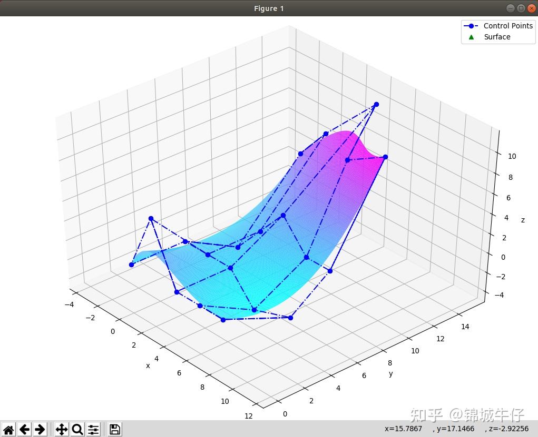Click the z axis label
Screen dimensions: 538x437
523,220
